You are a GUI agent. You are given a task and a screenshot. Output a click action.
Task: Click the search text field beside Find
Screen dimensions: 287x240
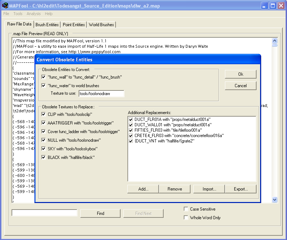pyautogui.click(x=44, y=213)
